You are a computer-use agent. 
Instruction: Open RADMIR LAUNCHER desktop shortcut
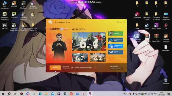pos(33,5)
